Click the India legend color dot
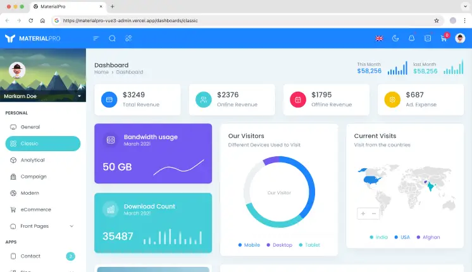Image resolution: width=472 pixels, height=272 pixels. point(371,237)
